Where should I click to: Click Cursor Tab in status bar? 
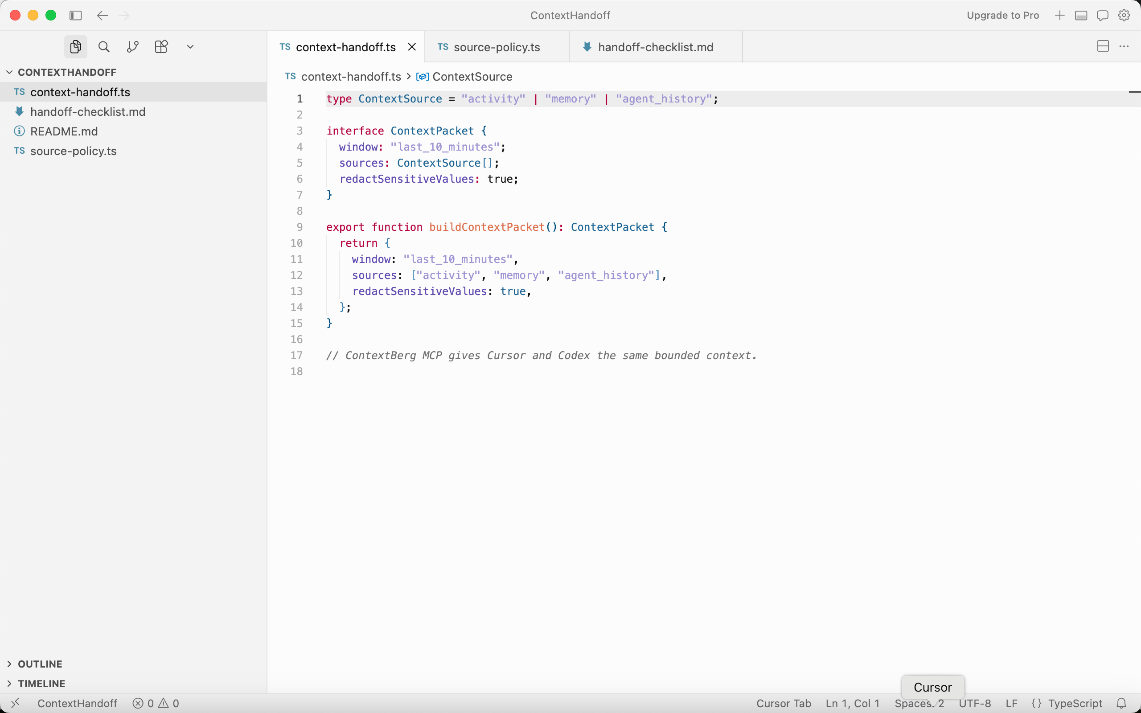[784, 703]
